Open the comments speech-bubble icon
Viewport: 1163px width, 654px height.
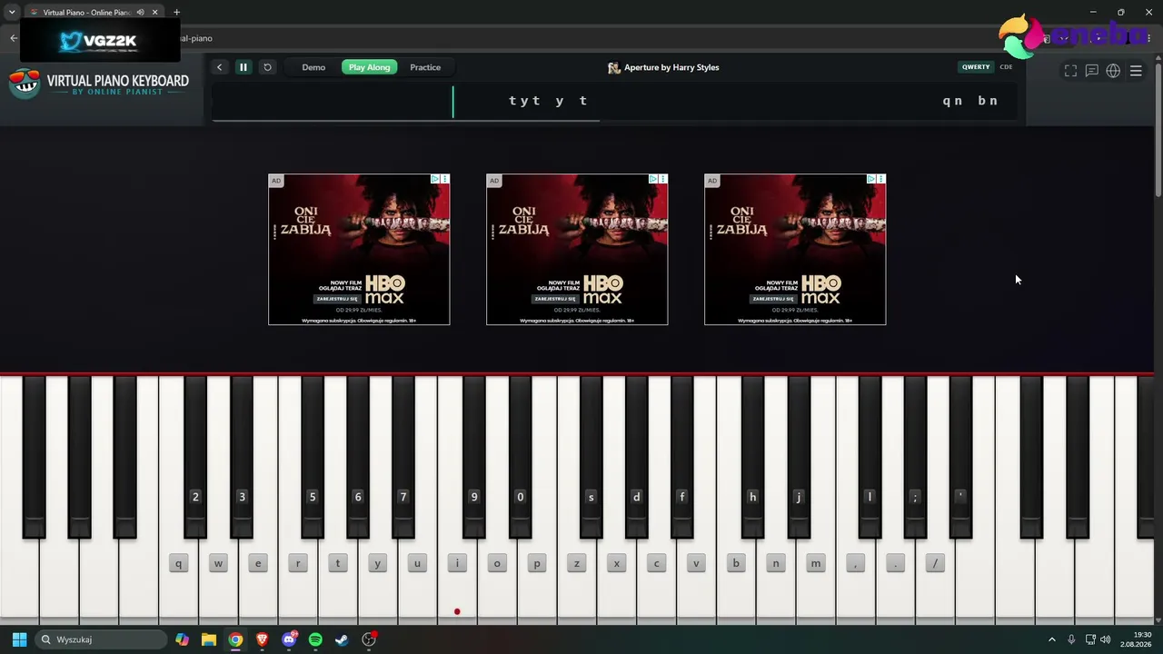click(x=1092, y=71)
